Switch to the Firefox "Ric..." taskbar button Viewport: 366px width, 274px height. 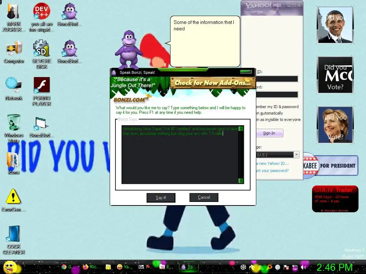90,267
